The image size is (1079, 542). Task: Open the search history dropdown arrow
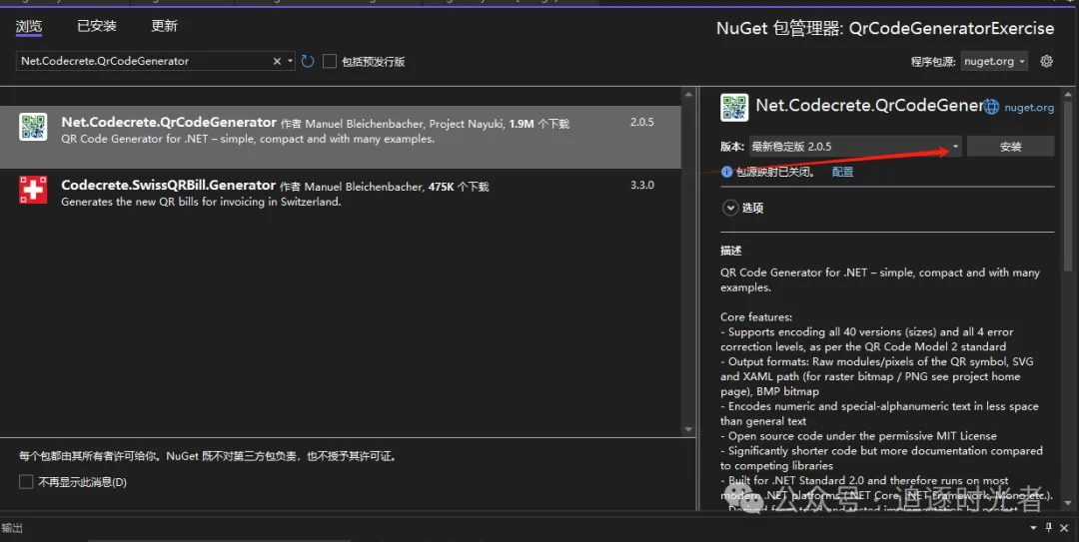[x=290, y=61]
